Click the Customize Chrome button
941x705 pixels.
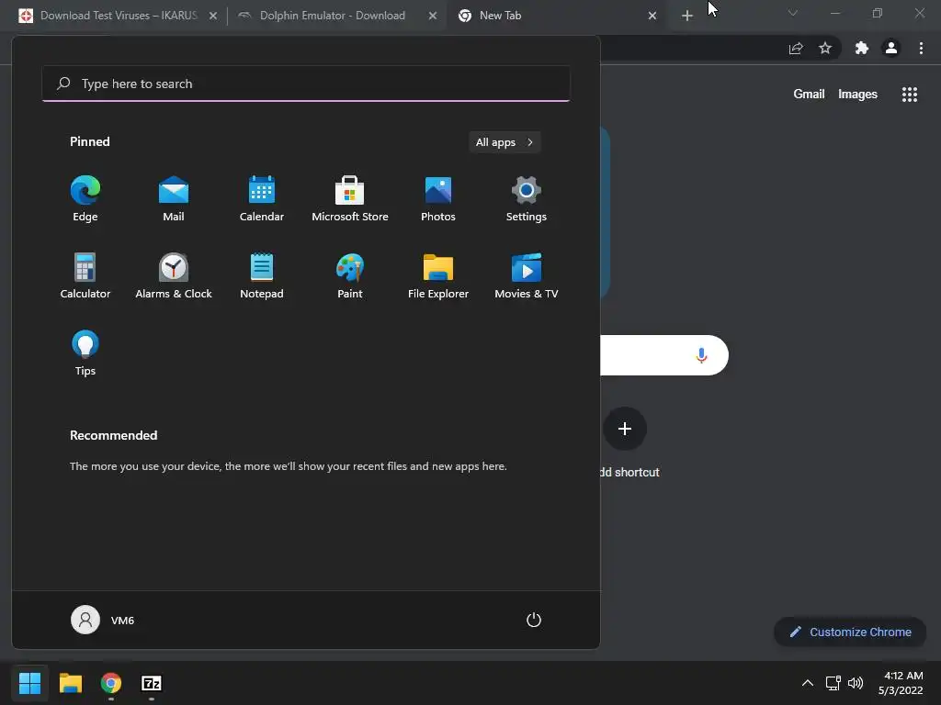[850, 632]
